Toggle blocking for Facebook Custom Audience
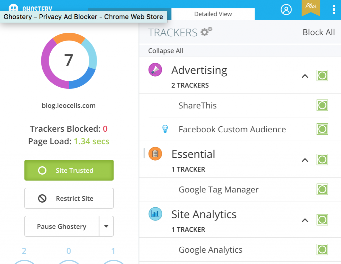Viewport: 341px width, 264px height. pos(322,129)
